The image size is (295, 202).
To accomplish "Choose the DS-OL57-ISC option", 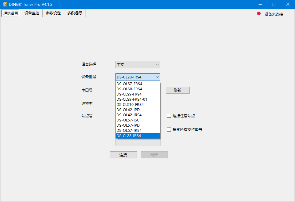I will coord(138,120).
